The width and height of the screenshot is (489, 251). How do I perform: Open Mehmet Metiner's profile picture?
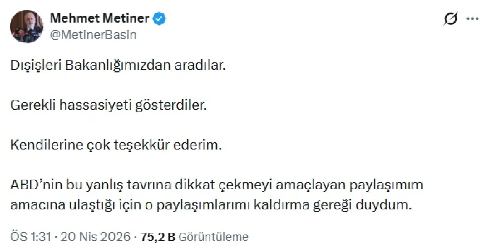(x=26, y=26)
